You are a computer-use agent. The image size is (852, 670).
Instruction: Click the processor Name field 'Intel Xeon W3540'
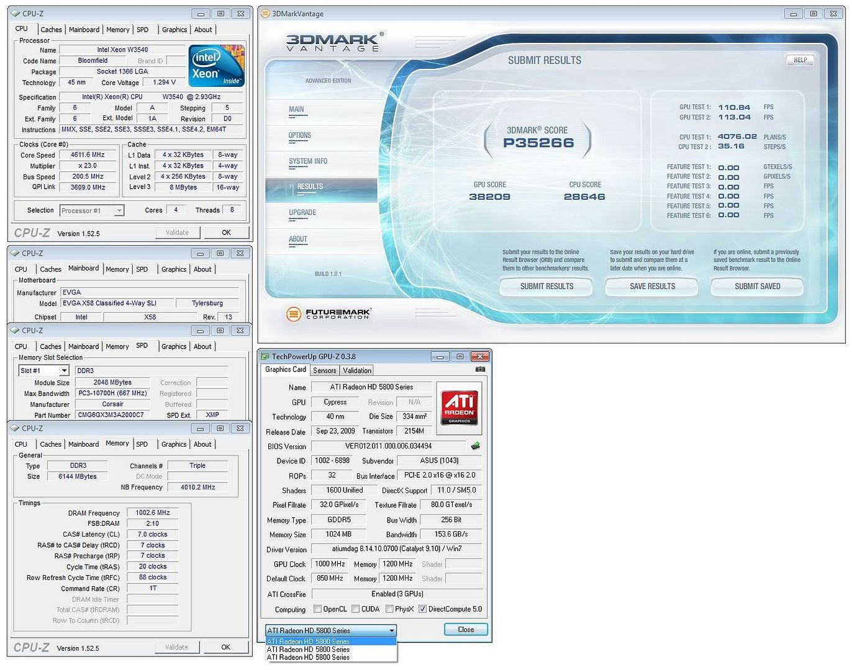(x=122, y=50)
